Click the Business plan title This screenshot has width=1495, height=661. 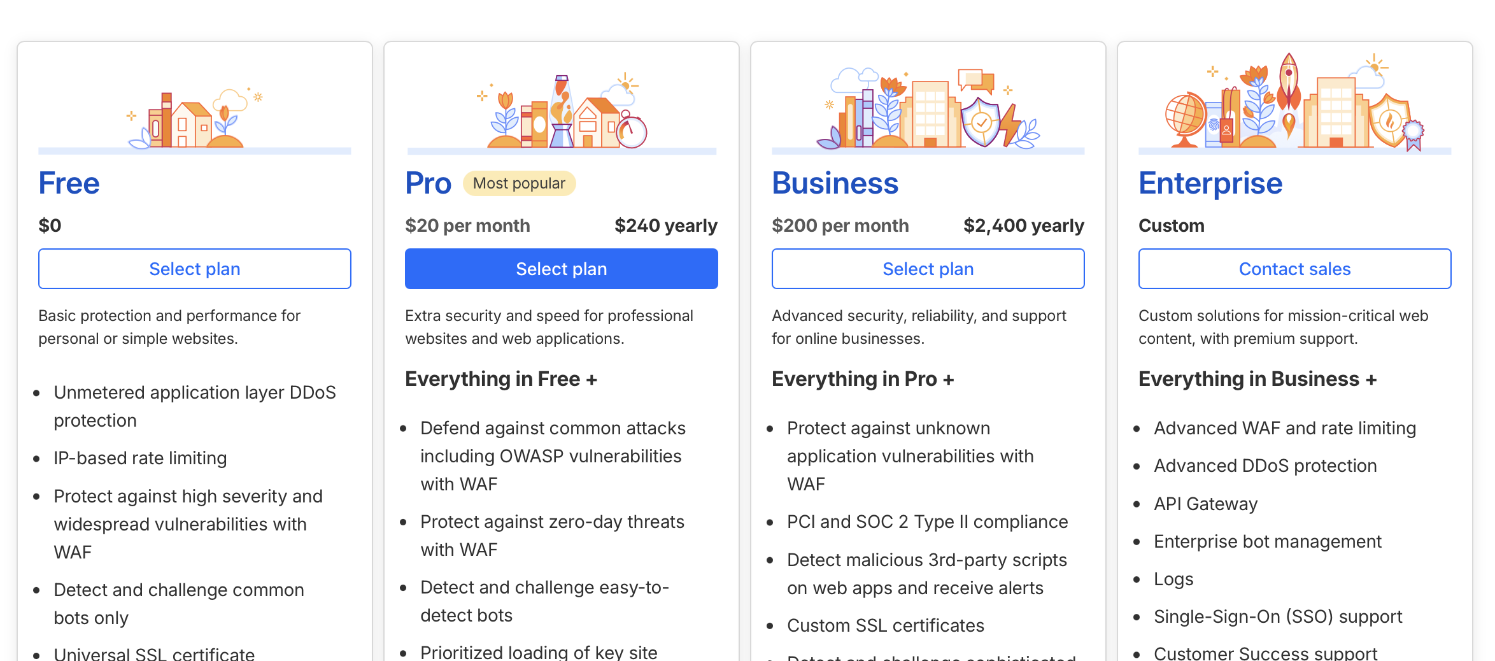(x=835, y=183)
